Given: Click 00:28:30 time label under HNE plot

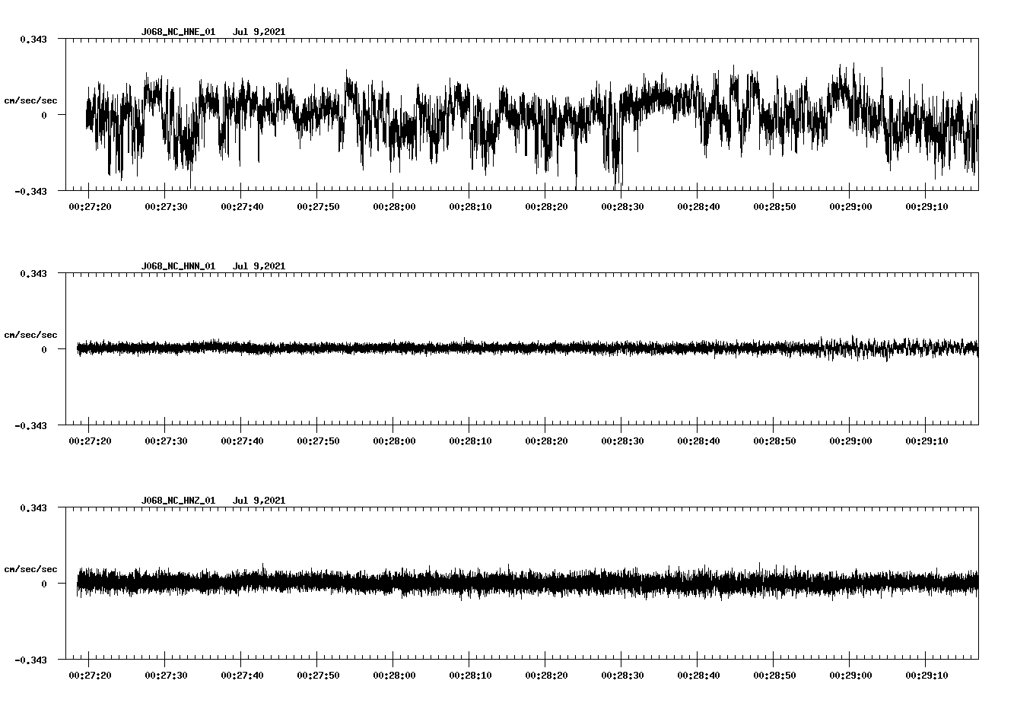Looking at the screenshot, I should pyautogui.click(x=622, y=206).
